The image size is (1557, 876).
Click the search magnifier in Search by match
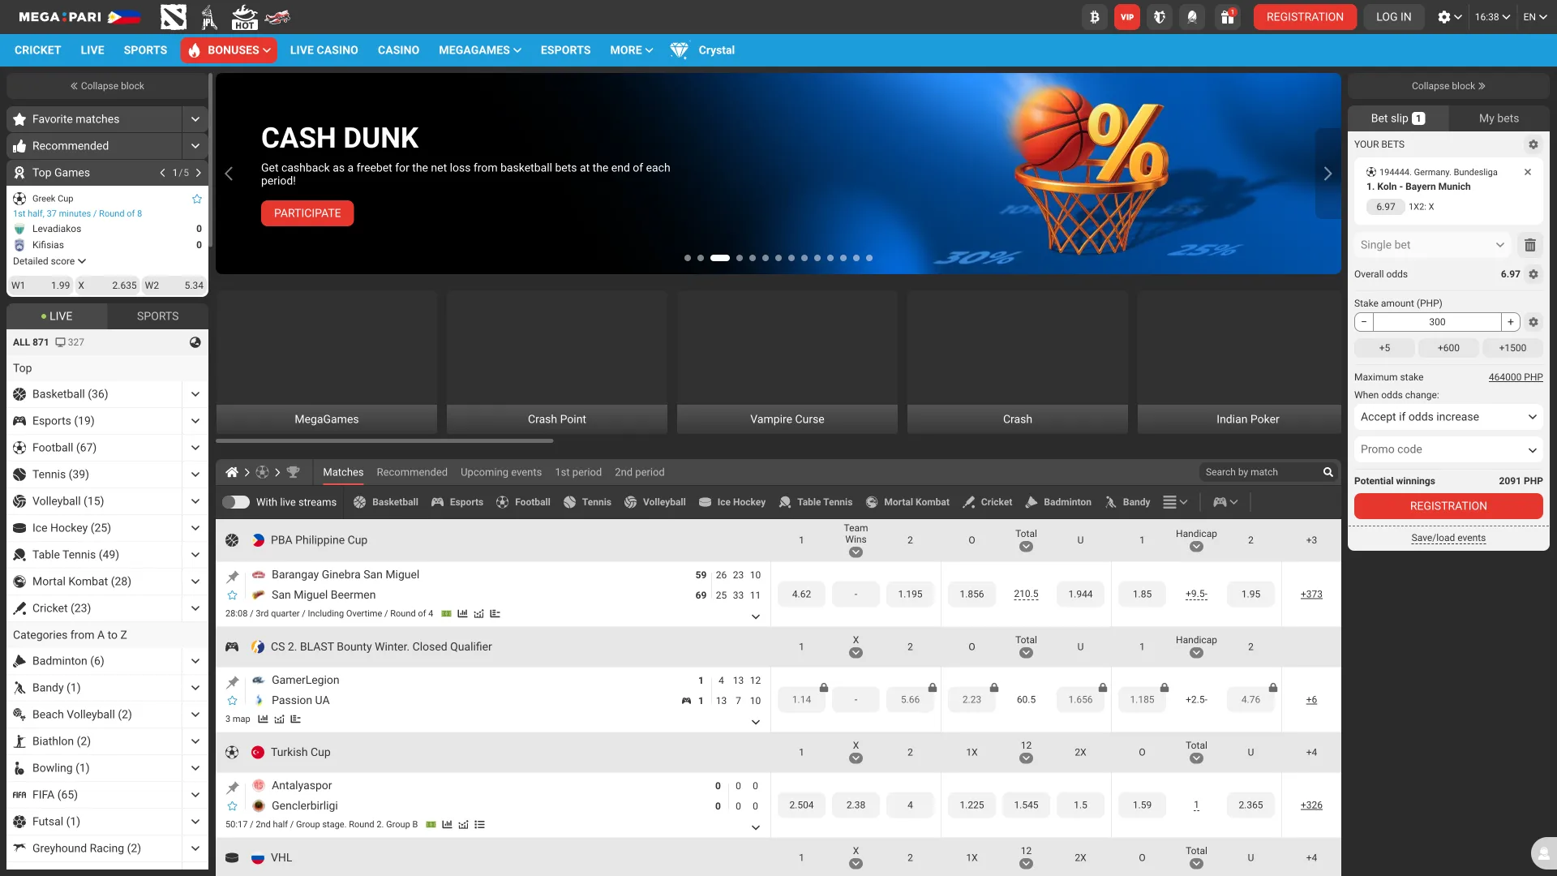click(x=1328, y=471)
